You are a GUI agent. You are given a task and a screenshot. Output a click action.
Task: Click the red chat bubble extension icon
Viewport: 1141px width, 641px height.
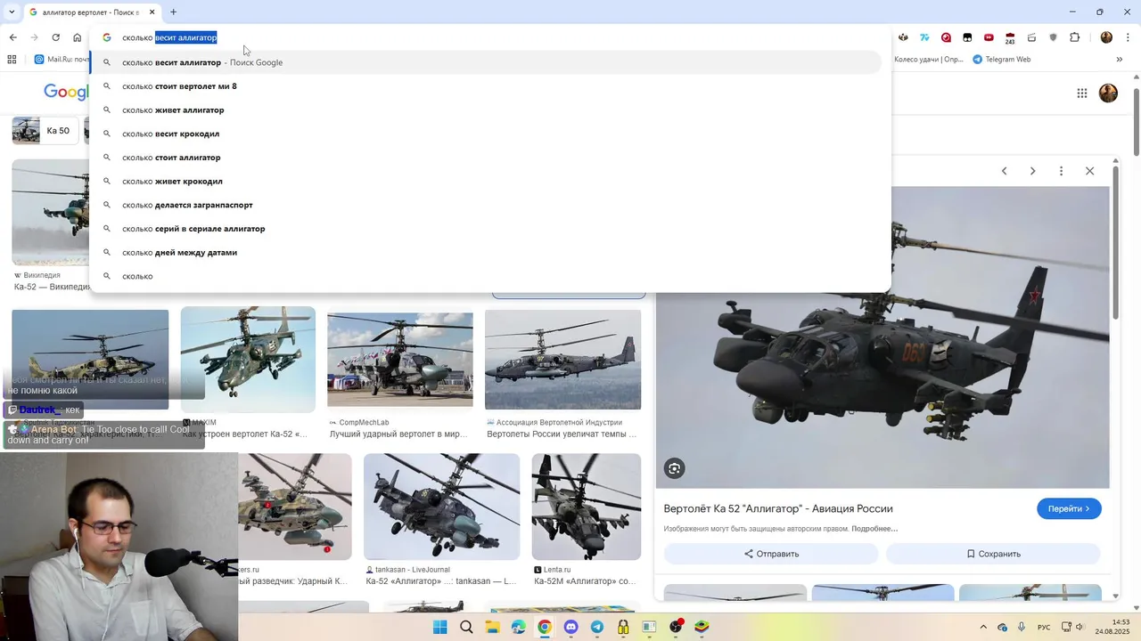click(946, 37)
